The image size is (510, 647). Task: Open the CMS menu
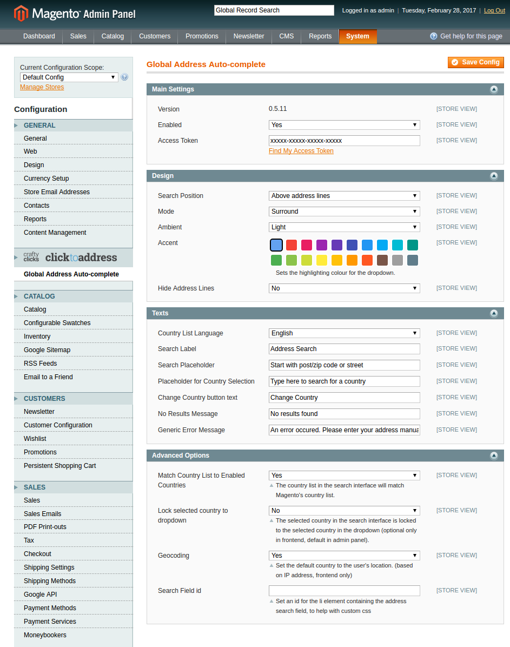286,36
